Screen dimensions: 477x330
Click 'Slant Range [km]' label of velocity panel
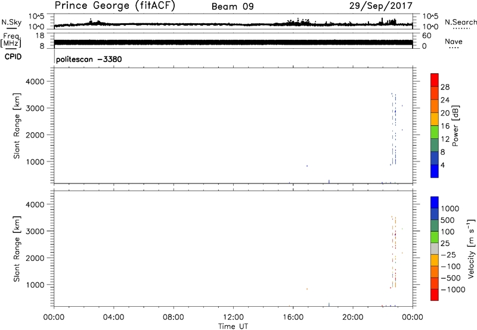[x=17, y=249]
